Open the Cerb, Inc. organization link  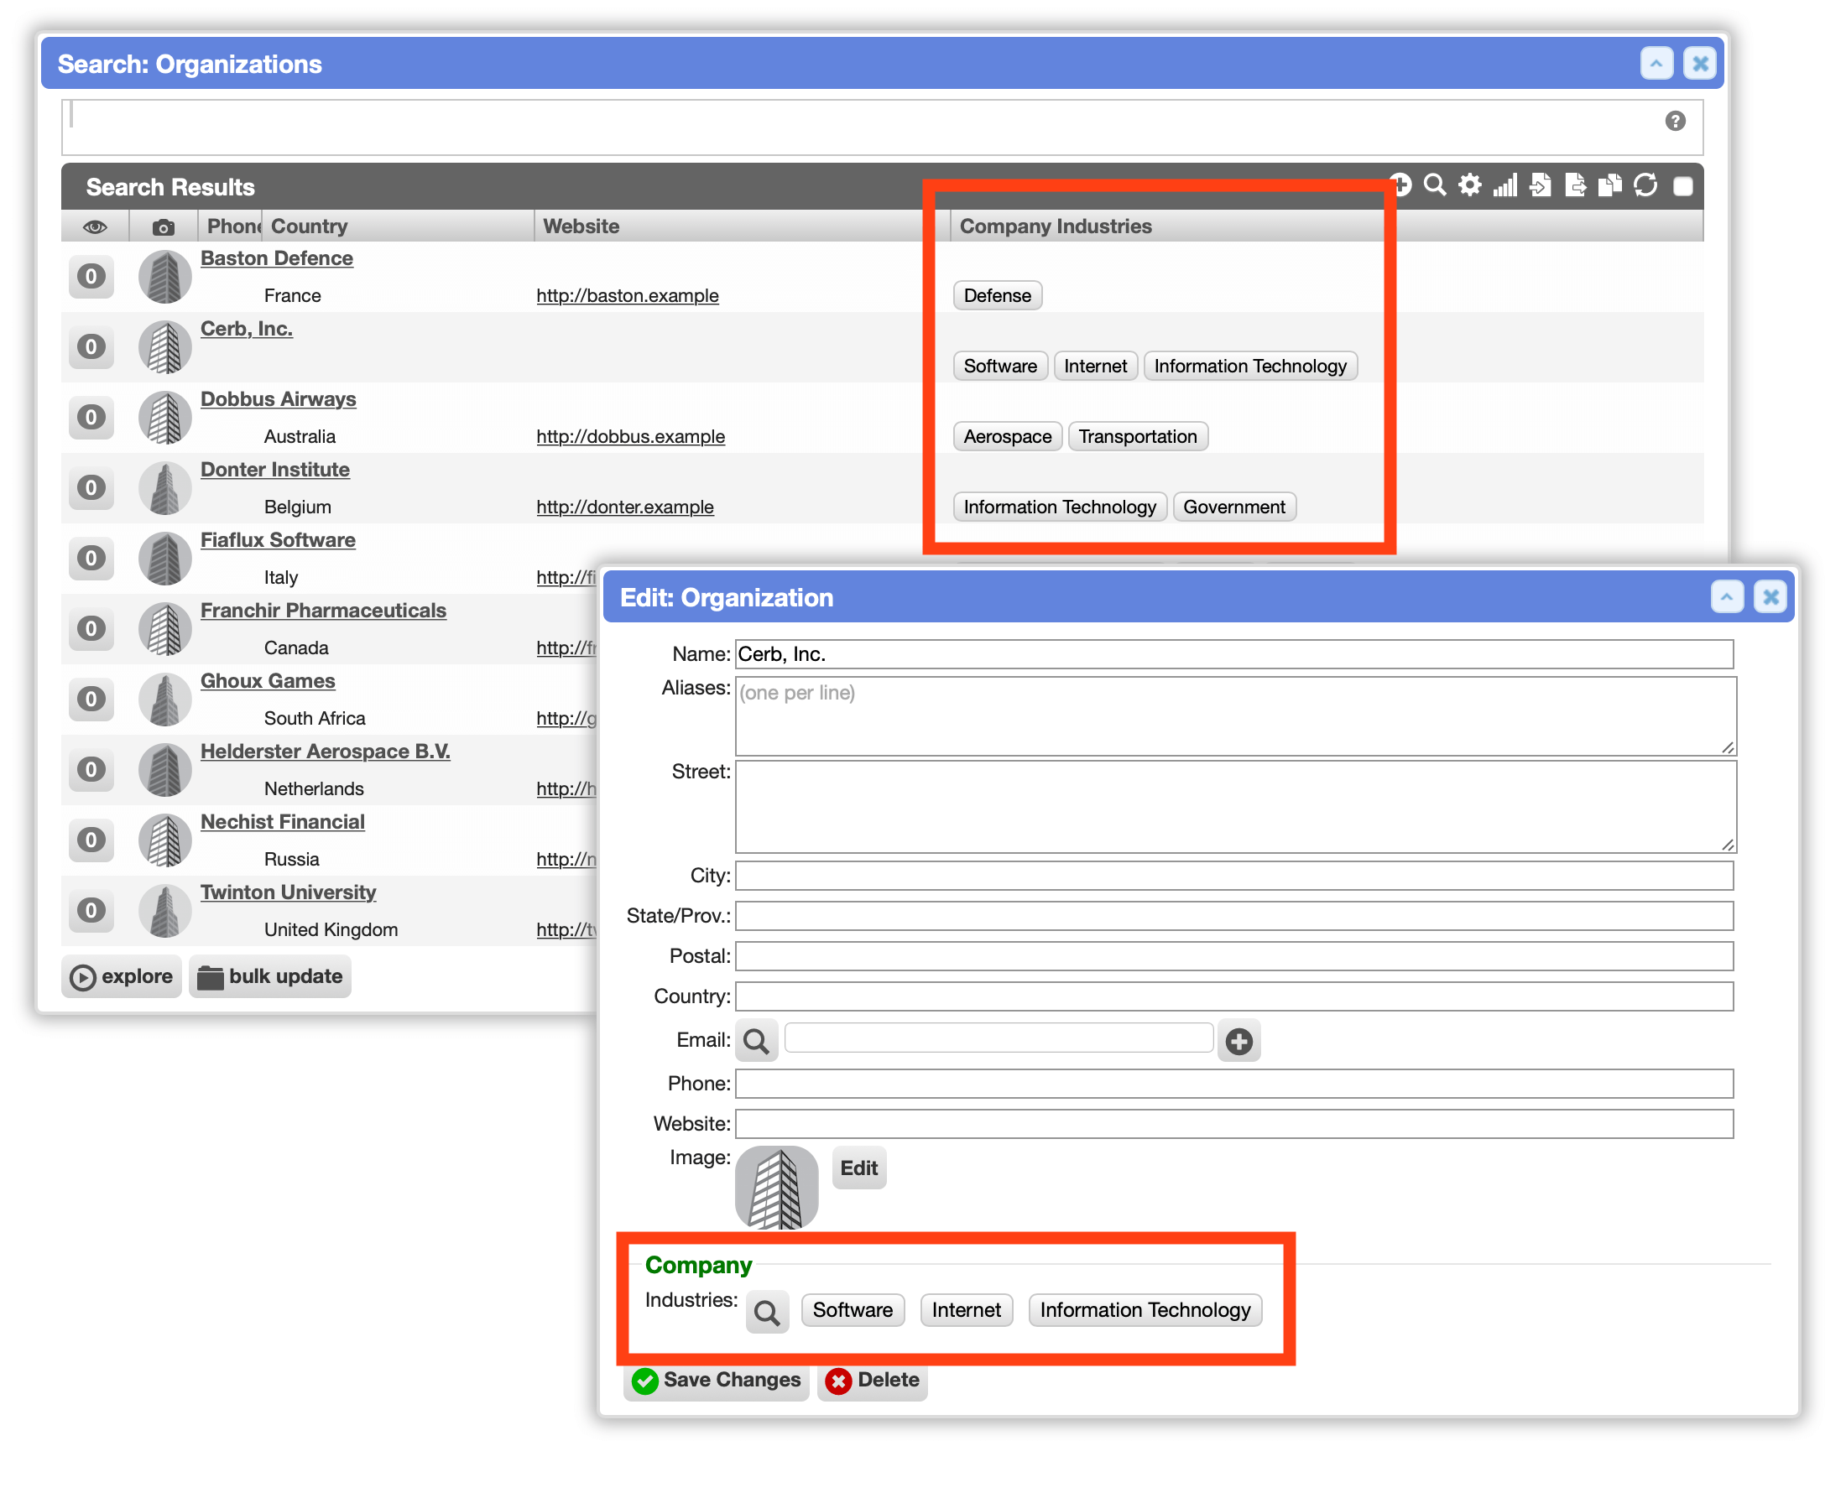tap(247, 329)
